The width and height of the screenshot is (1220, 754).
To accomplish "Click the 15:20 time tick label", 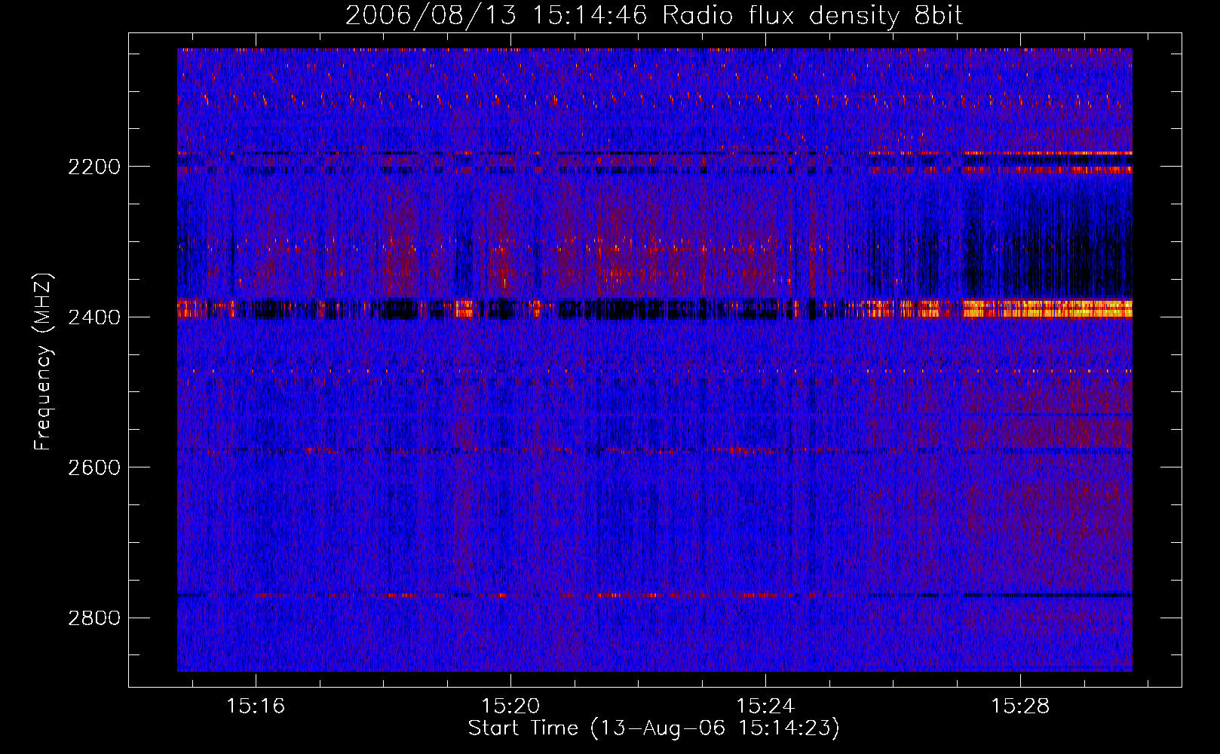I will click(x=510, y=706).
